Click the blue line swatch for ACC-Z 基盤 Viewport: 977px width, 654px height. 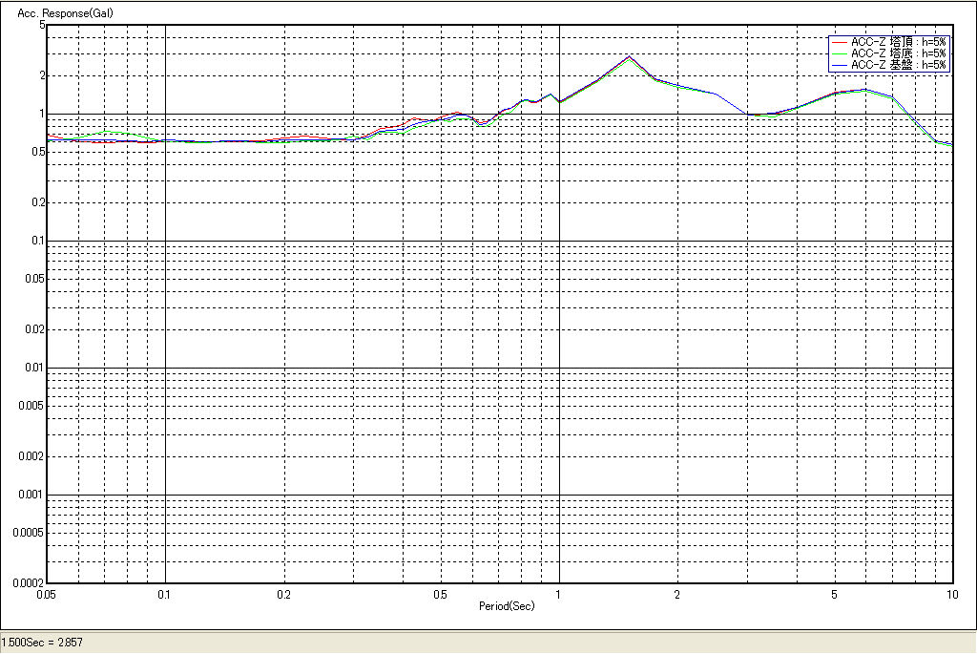coord(840,65)
